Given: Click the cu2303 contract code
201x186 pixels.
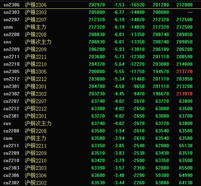Looking at the screenshot, I should [x=11, y=168].
